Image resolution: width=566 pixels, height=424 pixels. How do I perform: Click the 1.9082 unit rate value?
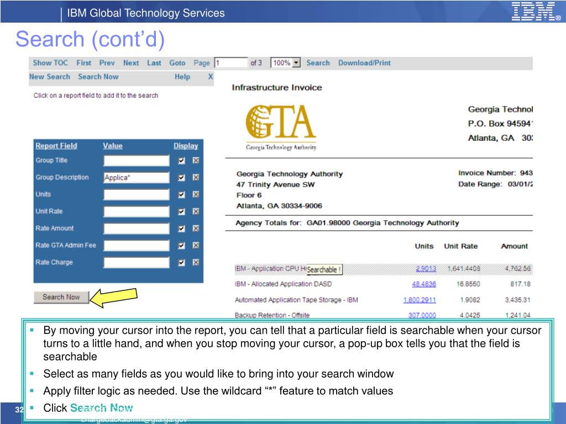[470, 300]
